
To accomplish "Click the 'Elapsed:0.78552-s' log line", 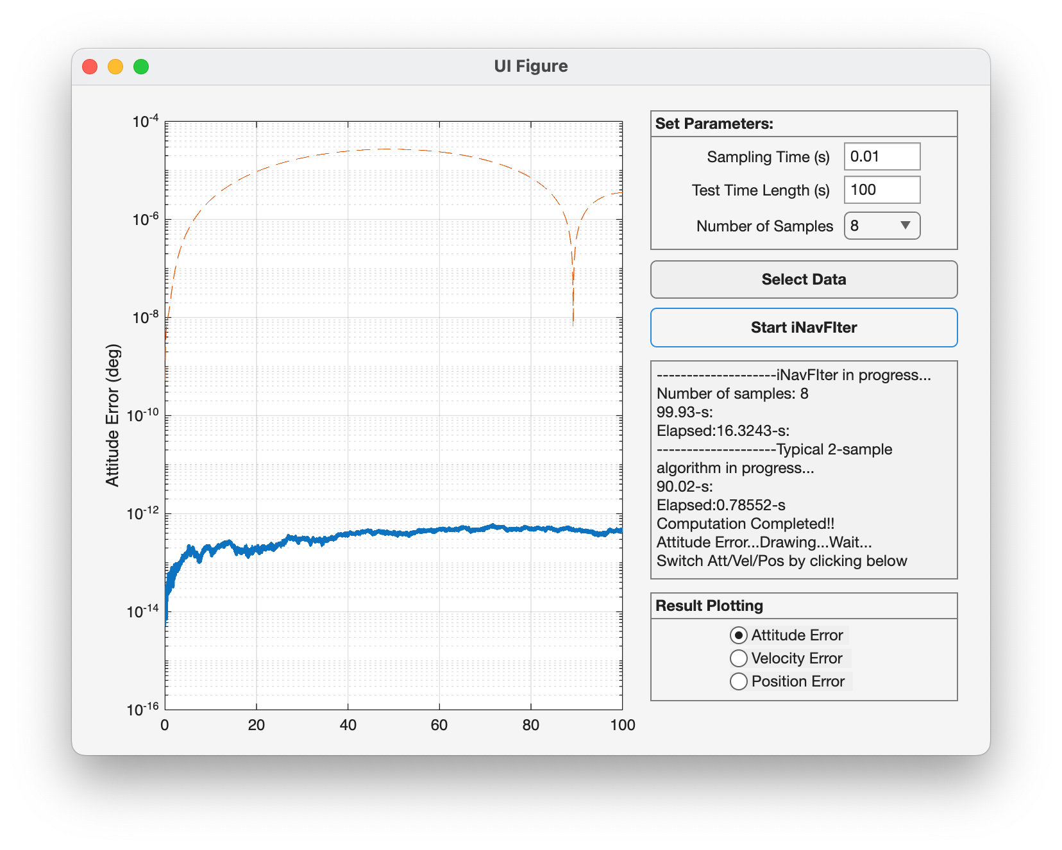I will click(x=721, y=505).
